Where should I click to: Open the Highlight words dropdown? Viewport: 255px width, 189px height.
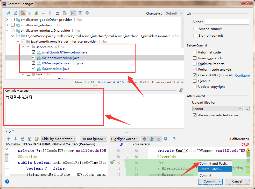pyautogui.click(x=125, y=139)
